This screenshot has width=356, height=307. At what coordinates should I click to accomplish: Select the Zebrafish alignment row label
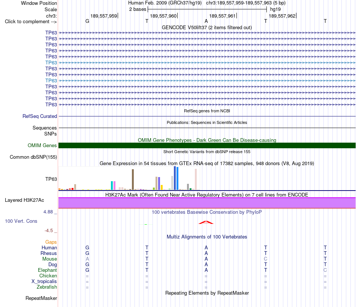coord(47,287)
